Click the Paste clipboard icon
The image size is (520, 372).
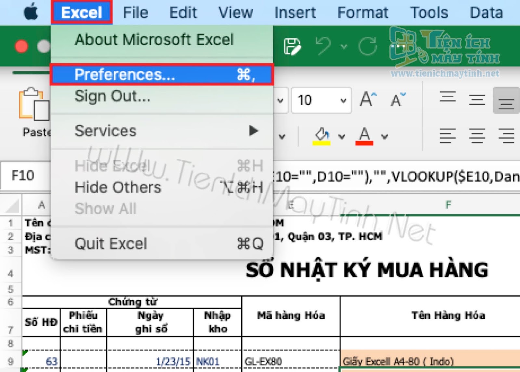click(x=34, y=104)
